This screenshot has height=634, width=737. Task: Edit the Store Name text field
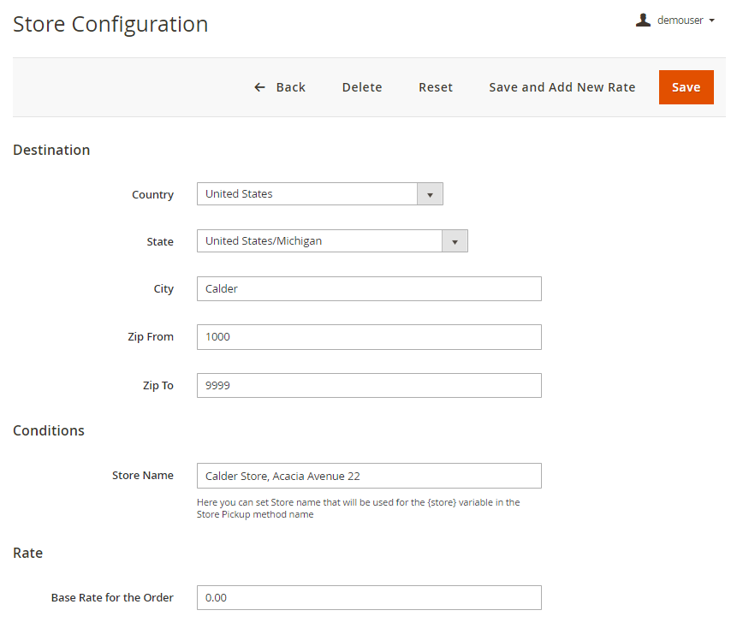pos(369,476)
